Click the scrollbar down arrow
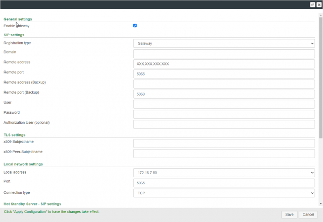 (320, 203)
